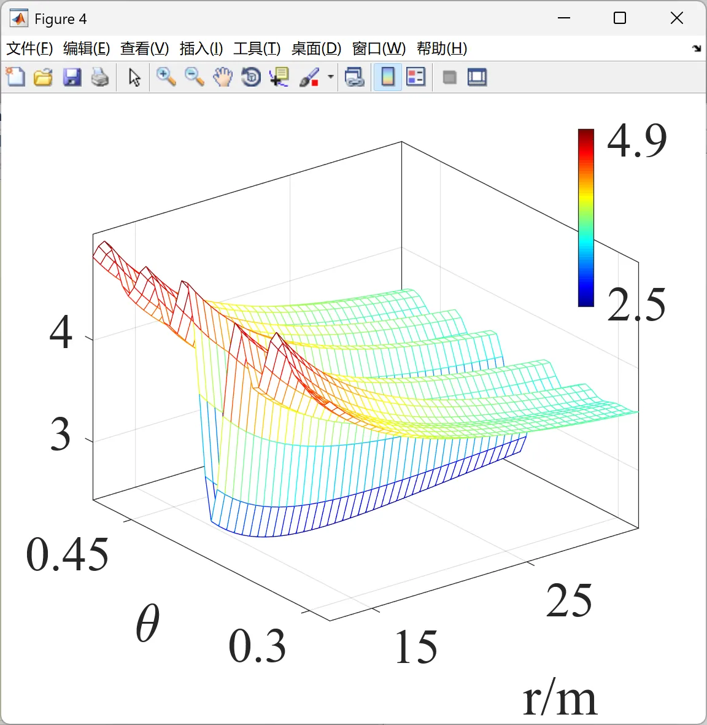This screenshot has height=725, width=707.
Task: Expand the brush color dropdown arrow
Action: pyautogui.click(x=331, y=77)
